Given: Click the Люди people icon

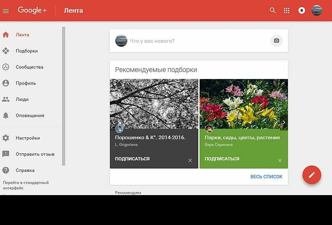Looking at the screenshot, I should tap(6, 99).
